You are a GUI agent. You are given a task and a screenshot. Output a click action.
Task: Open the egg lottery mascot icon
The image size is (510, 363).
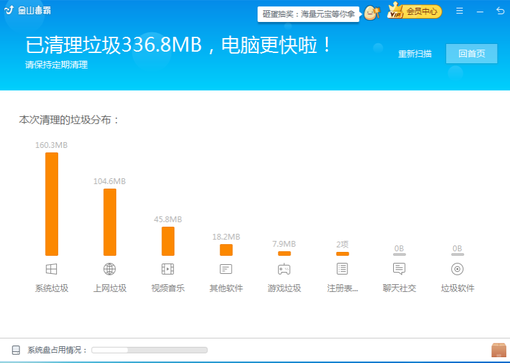tap(371, 13)
